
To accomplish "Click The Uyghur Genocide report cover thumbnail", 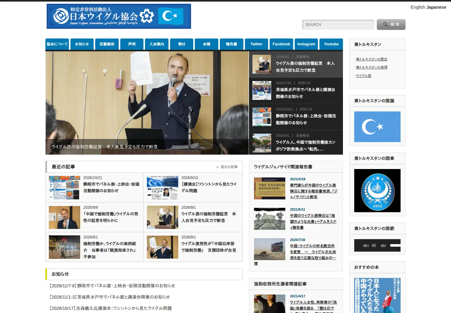I will pos(270,188).
